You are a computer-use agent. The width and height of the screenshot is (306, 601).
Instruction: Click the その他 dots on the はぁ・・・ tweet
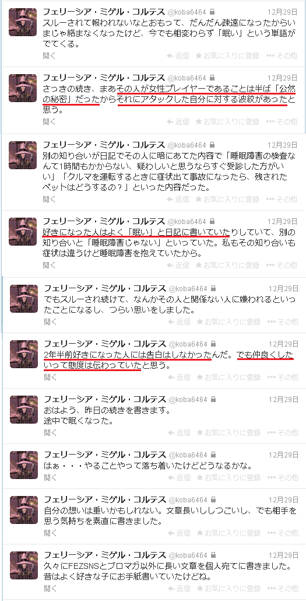click(x=271, y=477)
